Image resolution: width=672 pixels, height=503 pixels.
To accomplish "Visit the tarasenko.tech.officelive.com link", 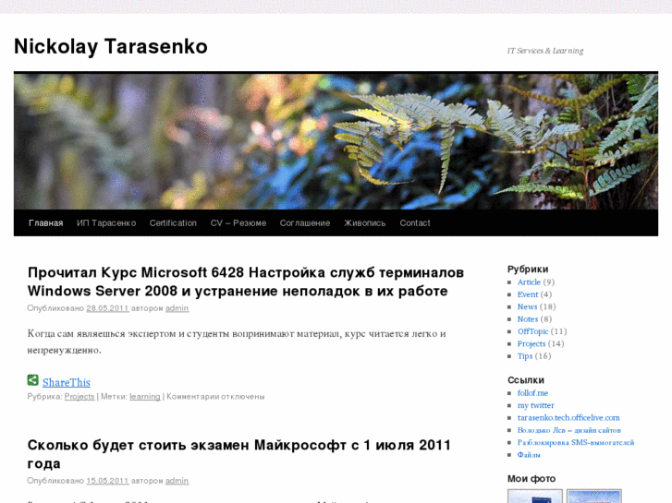I will pos(568,418).
